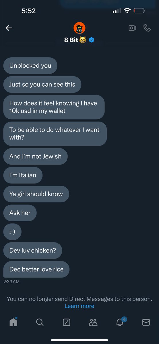Image resolution: width=159 pixels, height=344 pixels.
Task: Follow the Learn more link
Action: [80, 306]
